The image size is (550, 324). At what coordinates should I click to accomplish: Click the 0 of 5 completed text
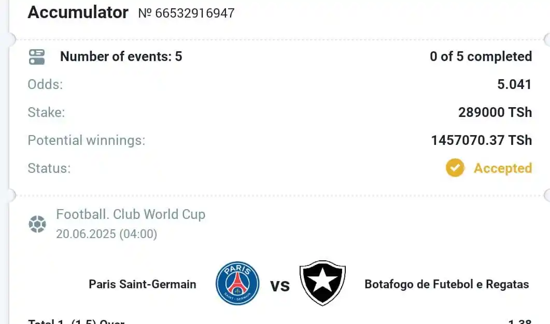(481, 56)
